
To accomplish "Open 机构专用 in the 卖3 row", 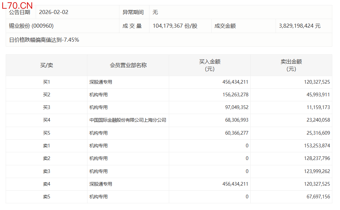I will 98,171.
